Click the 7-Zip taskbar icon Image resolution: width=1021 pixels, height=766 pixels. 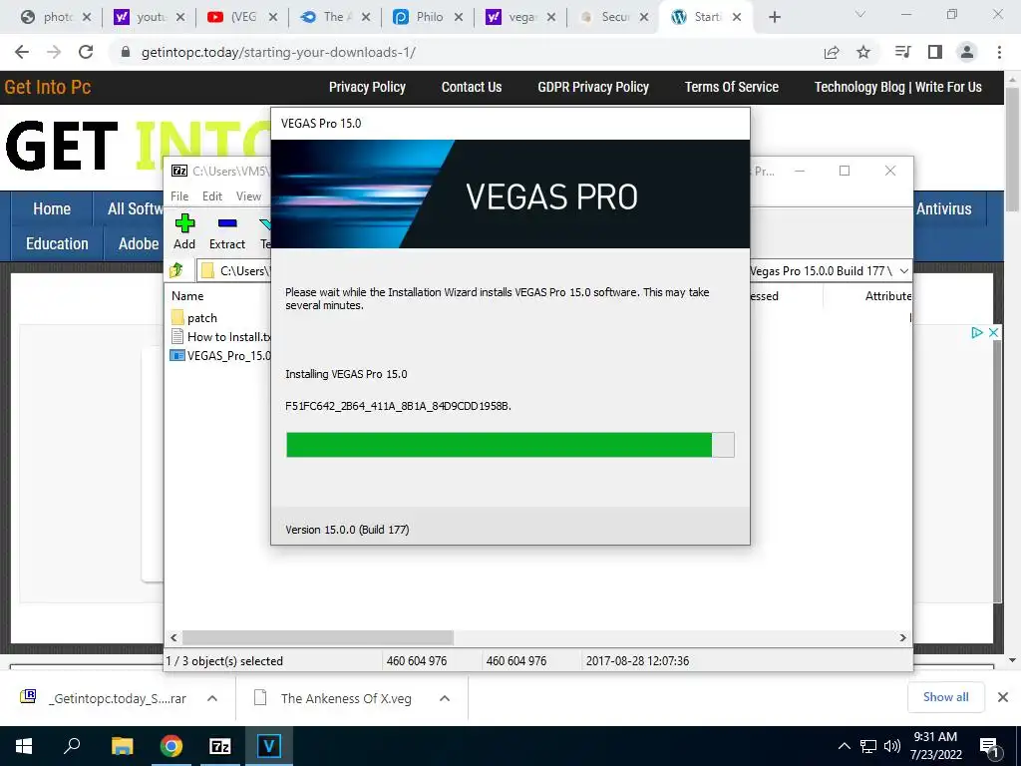220,746
